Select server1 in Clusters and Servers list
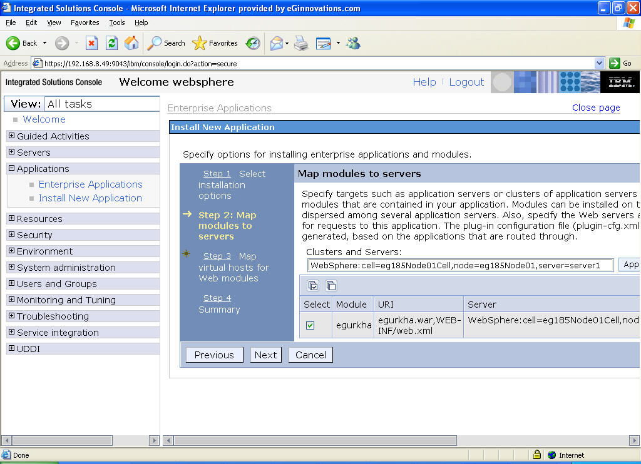The height and width of the screenshot is (464, 641). [x=461, y=266]
